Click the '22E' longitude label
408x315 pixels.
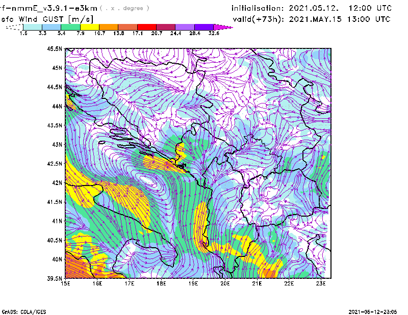click(x=289, y=284)
